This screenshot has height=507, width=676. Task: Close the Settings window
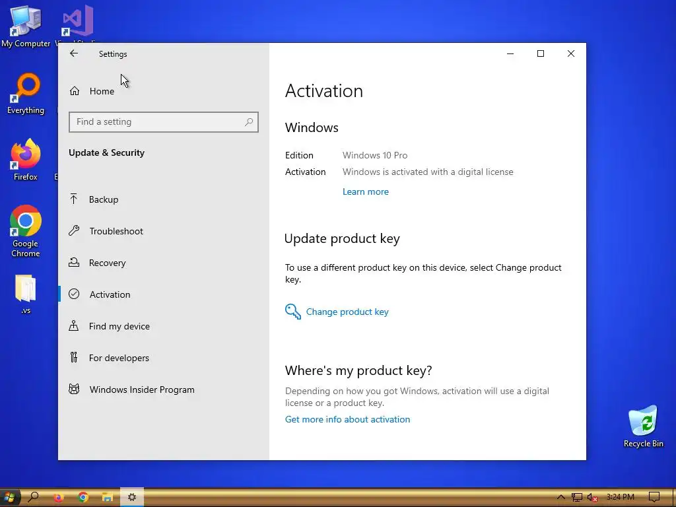(571, 53)
